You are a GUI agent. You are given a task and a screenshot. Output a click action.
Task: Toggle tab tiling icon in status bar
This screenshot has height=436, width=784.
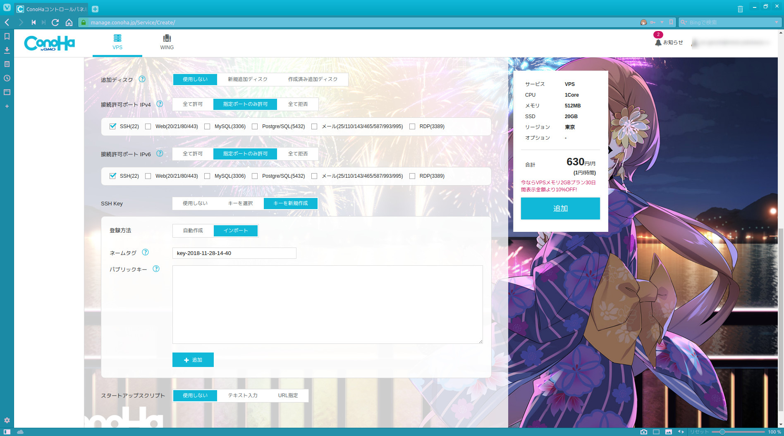[x=656, y=432]
